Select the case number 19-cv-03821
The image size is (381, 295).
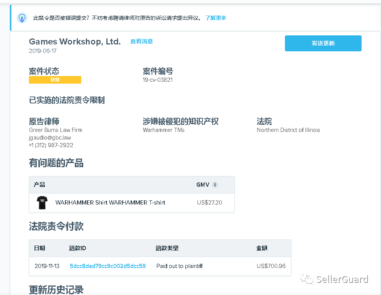pyautogui.click(x=157, y=80)
